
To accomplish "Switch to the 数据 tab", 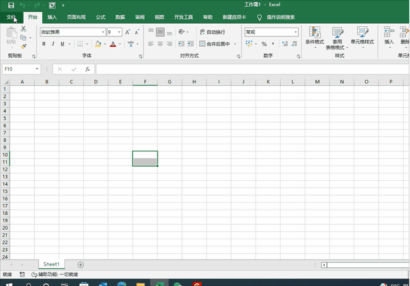I will 120,17.
